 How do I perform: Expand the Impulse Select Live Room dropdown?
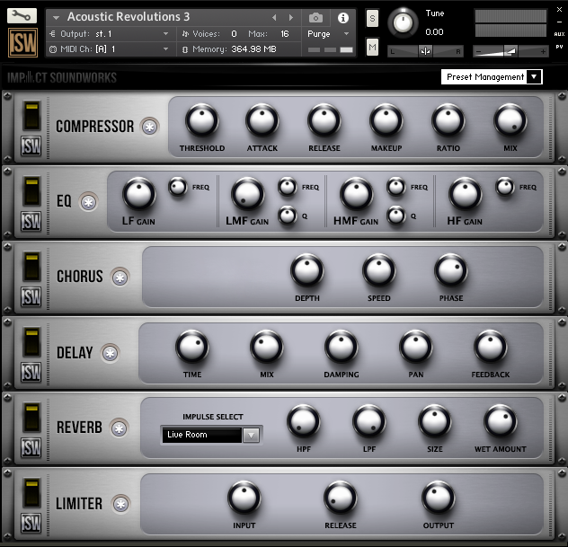(x=252, y=435)
